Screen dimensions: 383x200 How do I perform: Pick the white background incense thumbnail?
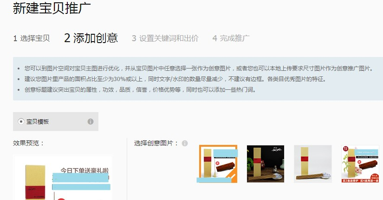click(x=313, y=164)
